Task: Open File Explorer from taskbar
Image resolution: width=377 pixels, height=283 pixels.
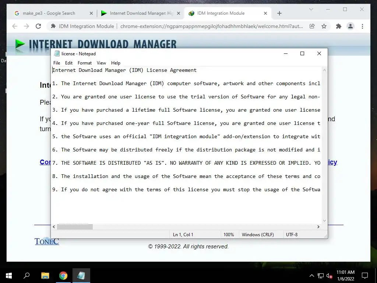Action: coord(45,276)
